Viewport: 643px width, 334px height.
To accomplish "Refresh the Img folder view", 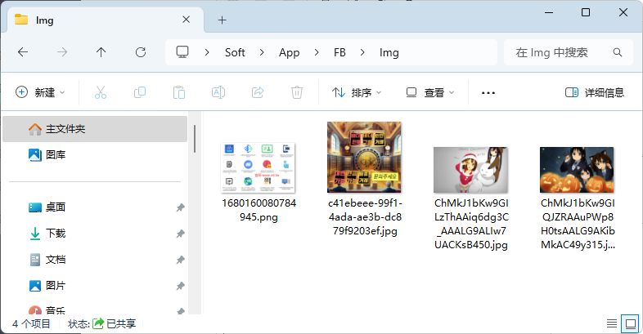I will tap(141, 52).
